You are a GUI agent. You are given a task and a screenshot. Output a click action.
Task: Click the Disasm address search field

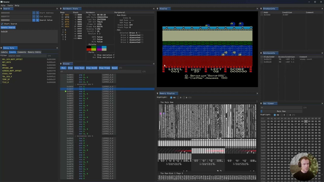coord(101,72)
